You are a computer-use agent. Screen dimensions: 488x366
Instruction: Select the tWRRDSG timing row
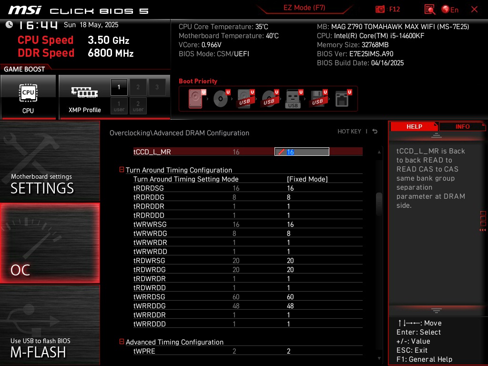click(x=248, y=296)
